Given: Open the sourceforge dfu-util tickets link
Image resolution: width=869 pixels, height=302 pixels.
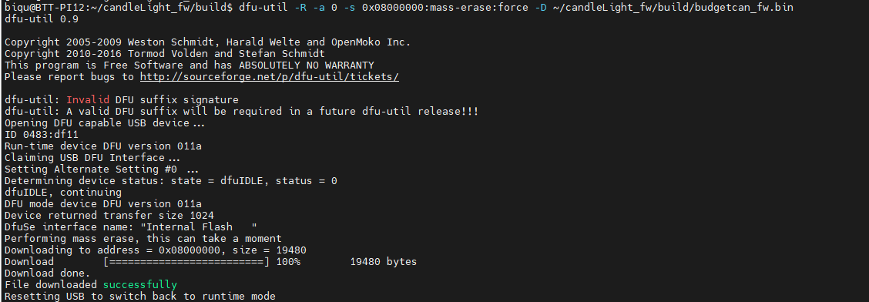Looking at the screenshot, I should [270, 76].
